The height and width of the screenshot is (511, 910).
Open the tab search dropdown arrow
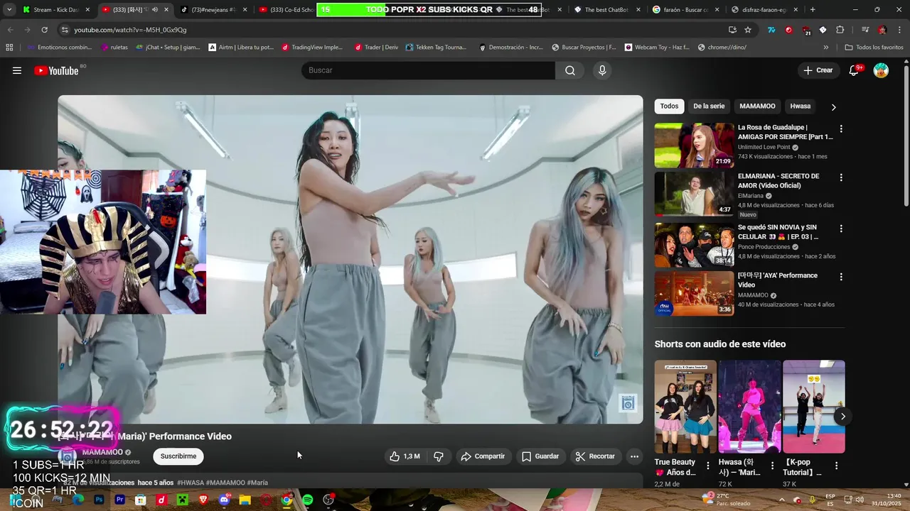[x=9, y=9]
